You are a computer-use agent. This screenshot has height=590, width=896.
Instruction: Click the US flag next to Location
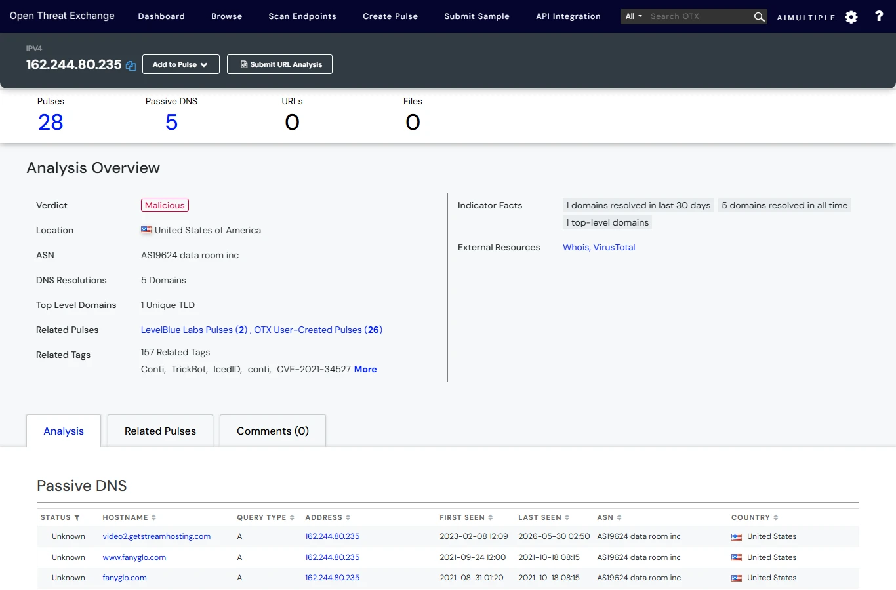click(x=146, y=230)
